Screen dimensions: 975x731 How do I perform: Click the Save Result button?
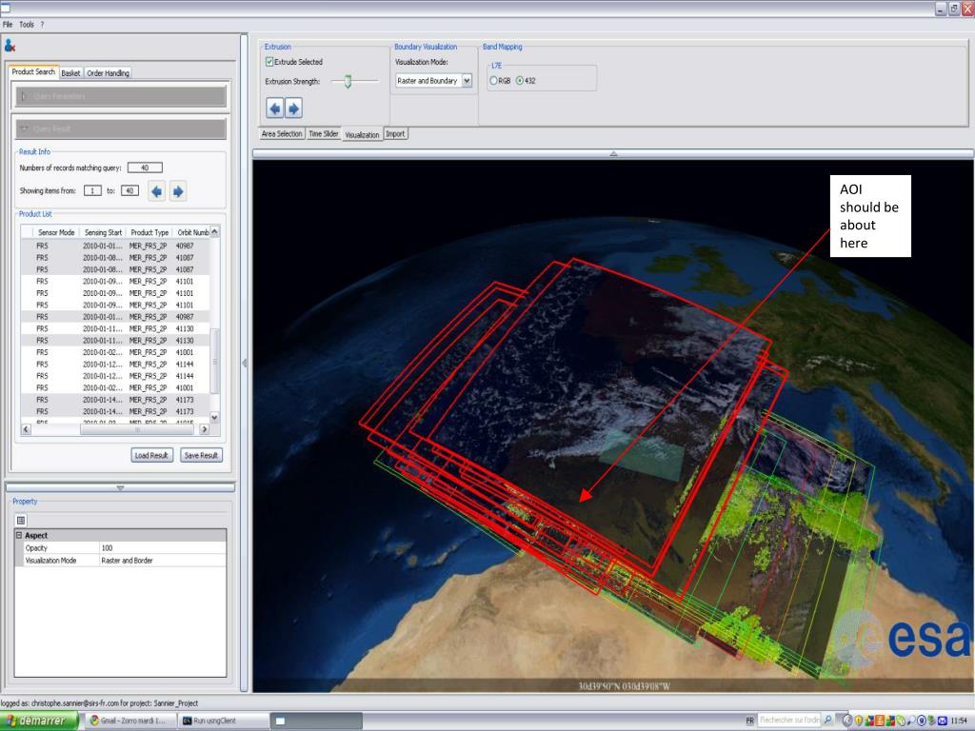point(201,455)
